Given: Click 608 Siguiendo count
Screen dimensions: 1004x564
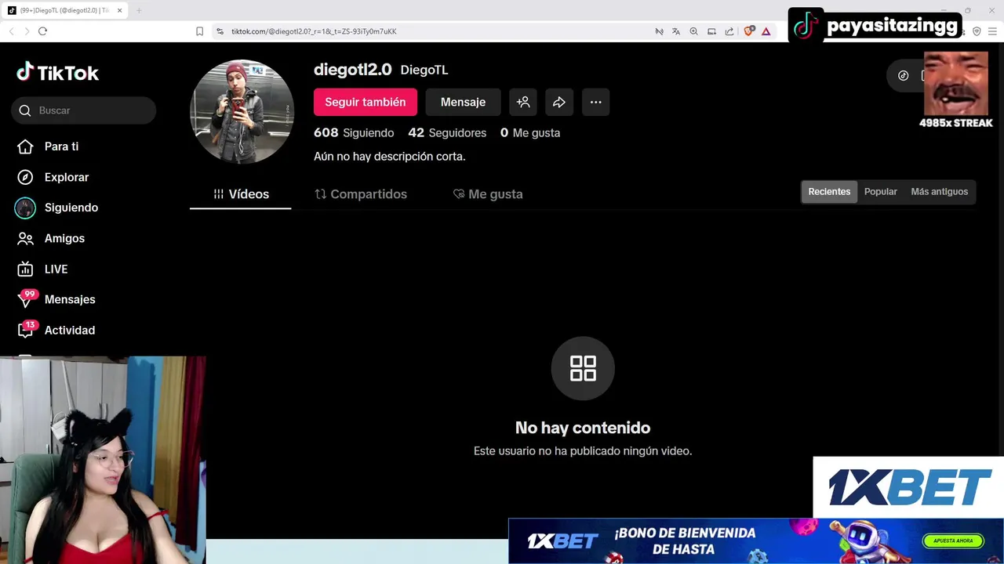Looking at the screenshot, I should 354,133.
